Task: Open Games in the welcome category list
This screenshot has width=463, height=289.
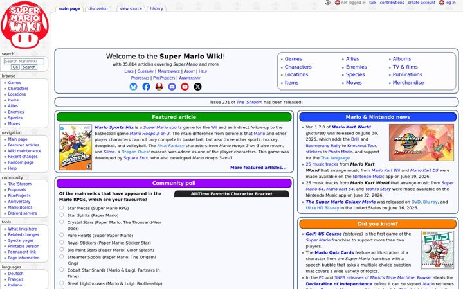Action: click(293, 59)
